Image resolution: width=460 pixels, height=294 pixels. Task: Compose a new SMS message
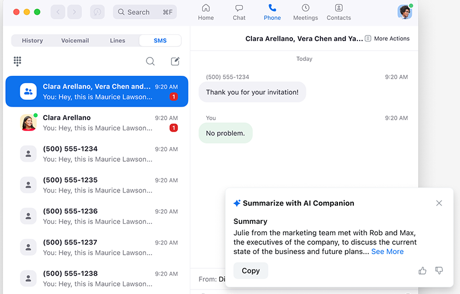click(176, 62)
